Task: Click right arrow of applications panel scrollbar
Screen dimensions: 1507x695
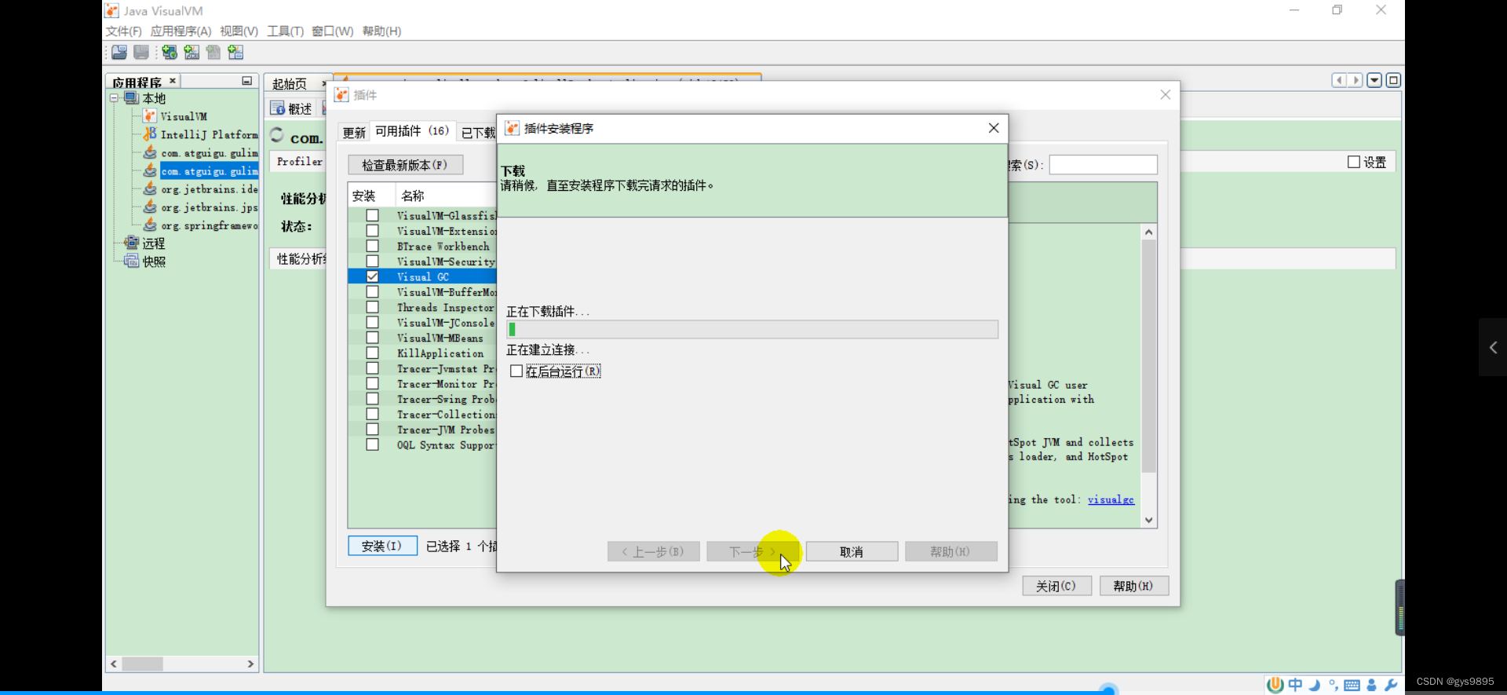Action: (250, 664)
